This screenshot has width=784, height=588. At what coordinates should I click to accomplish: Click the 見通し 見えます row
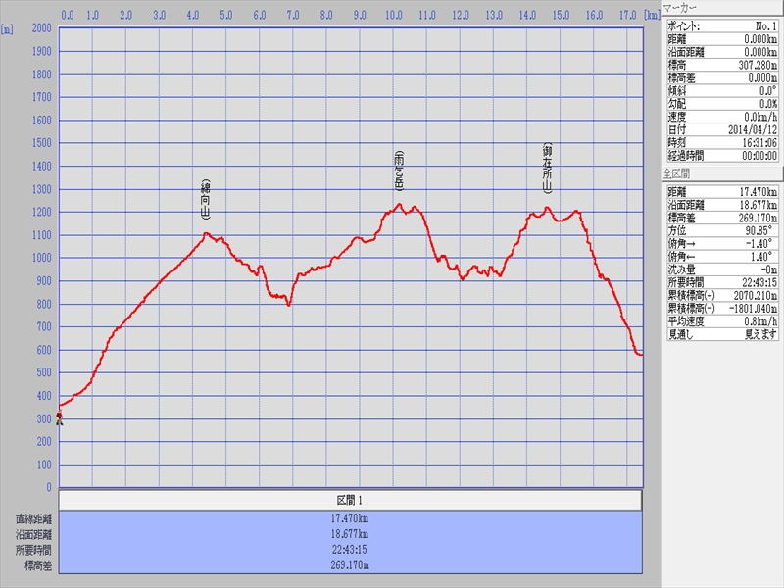[x=722, y=334]
